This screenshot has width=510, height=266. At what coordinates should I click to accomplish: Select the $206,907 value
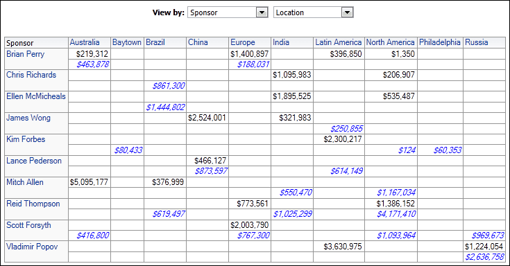(x=399, y=75)
